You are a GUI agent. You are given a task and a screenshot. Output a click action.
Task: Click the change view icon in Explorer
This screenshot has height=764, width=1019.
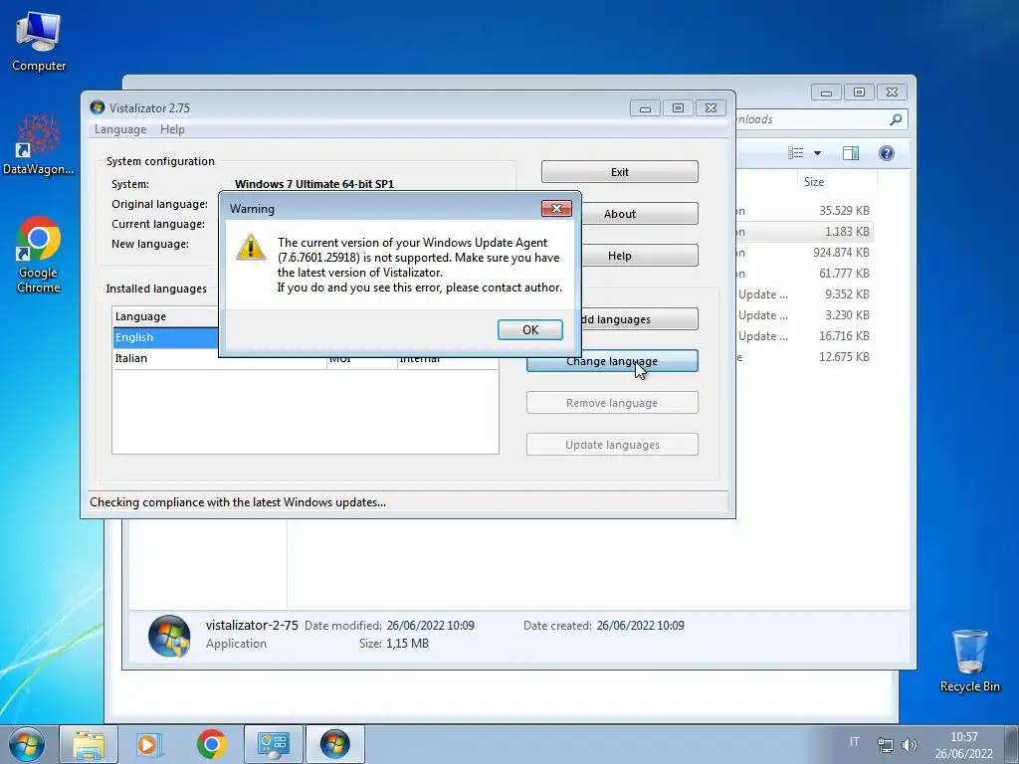pos(795,152)
